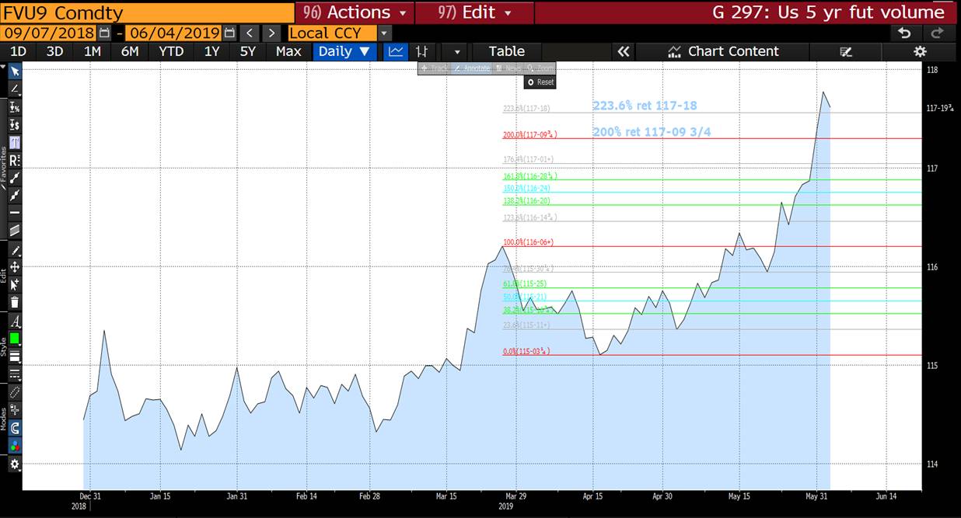This screenshot has width=961, height=518.
Task: Click the pencil edit annotation icon
Action: [15, 250]
